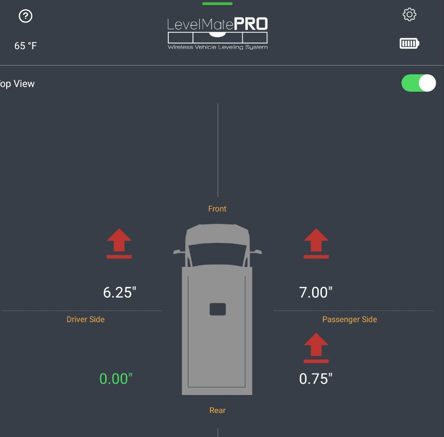Select the 7.00" passenger front measurement
The height and width of the screenshot is (437, 444).
tap(316, 293)
